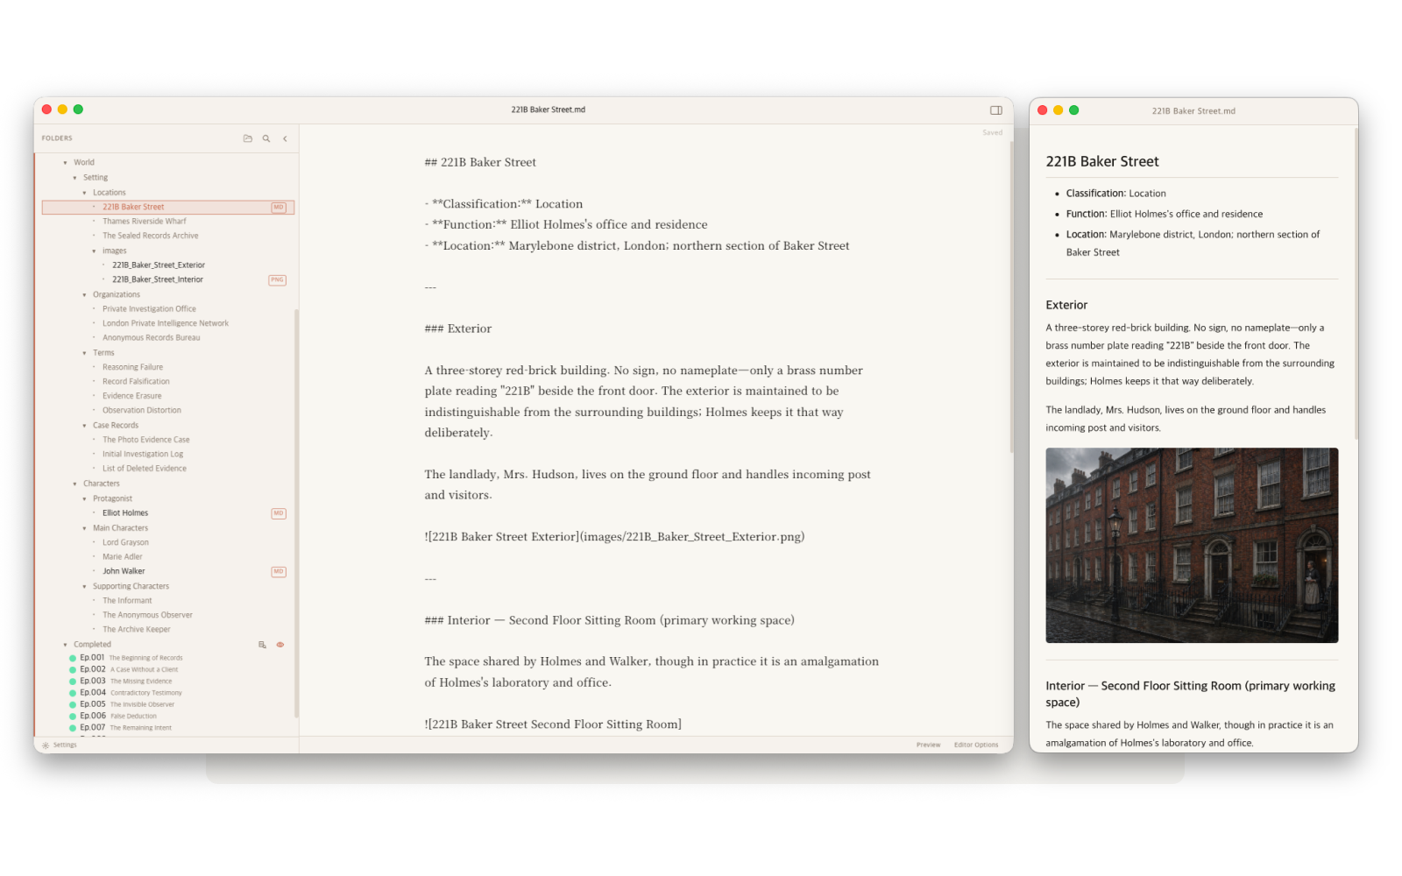Open Settings via the gear icon
The image size is (1402, 876).
(x=46, y=745)
